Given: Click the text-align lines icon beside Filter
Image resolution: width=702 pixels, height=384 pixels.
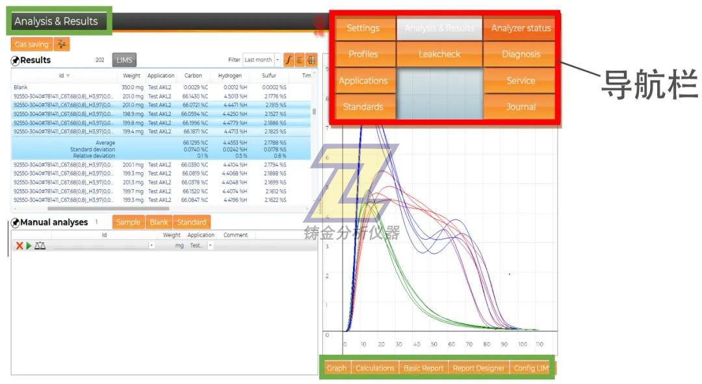Looking at the screenshot, I should (x=300, y=60).
